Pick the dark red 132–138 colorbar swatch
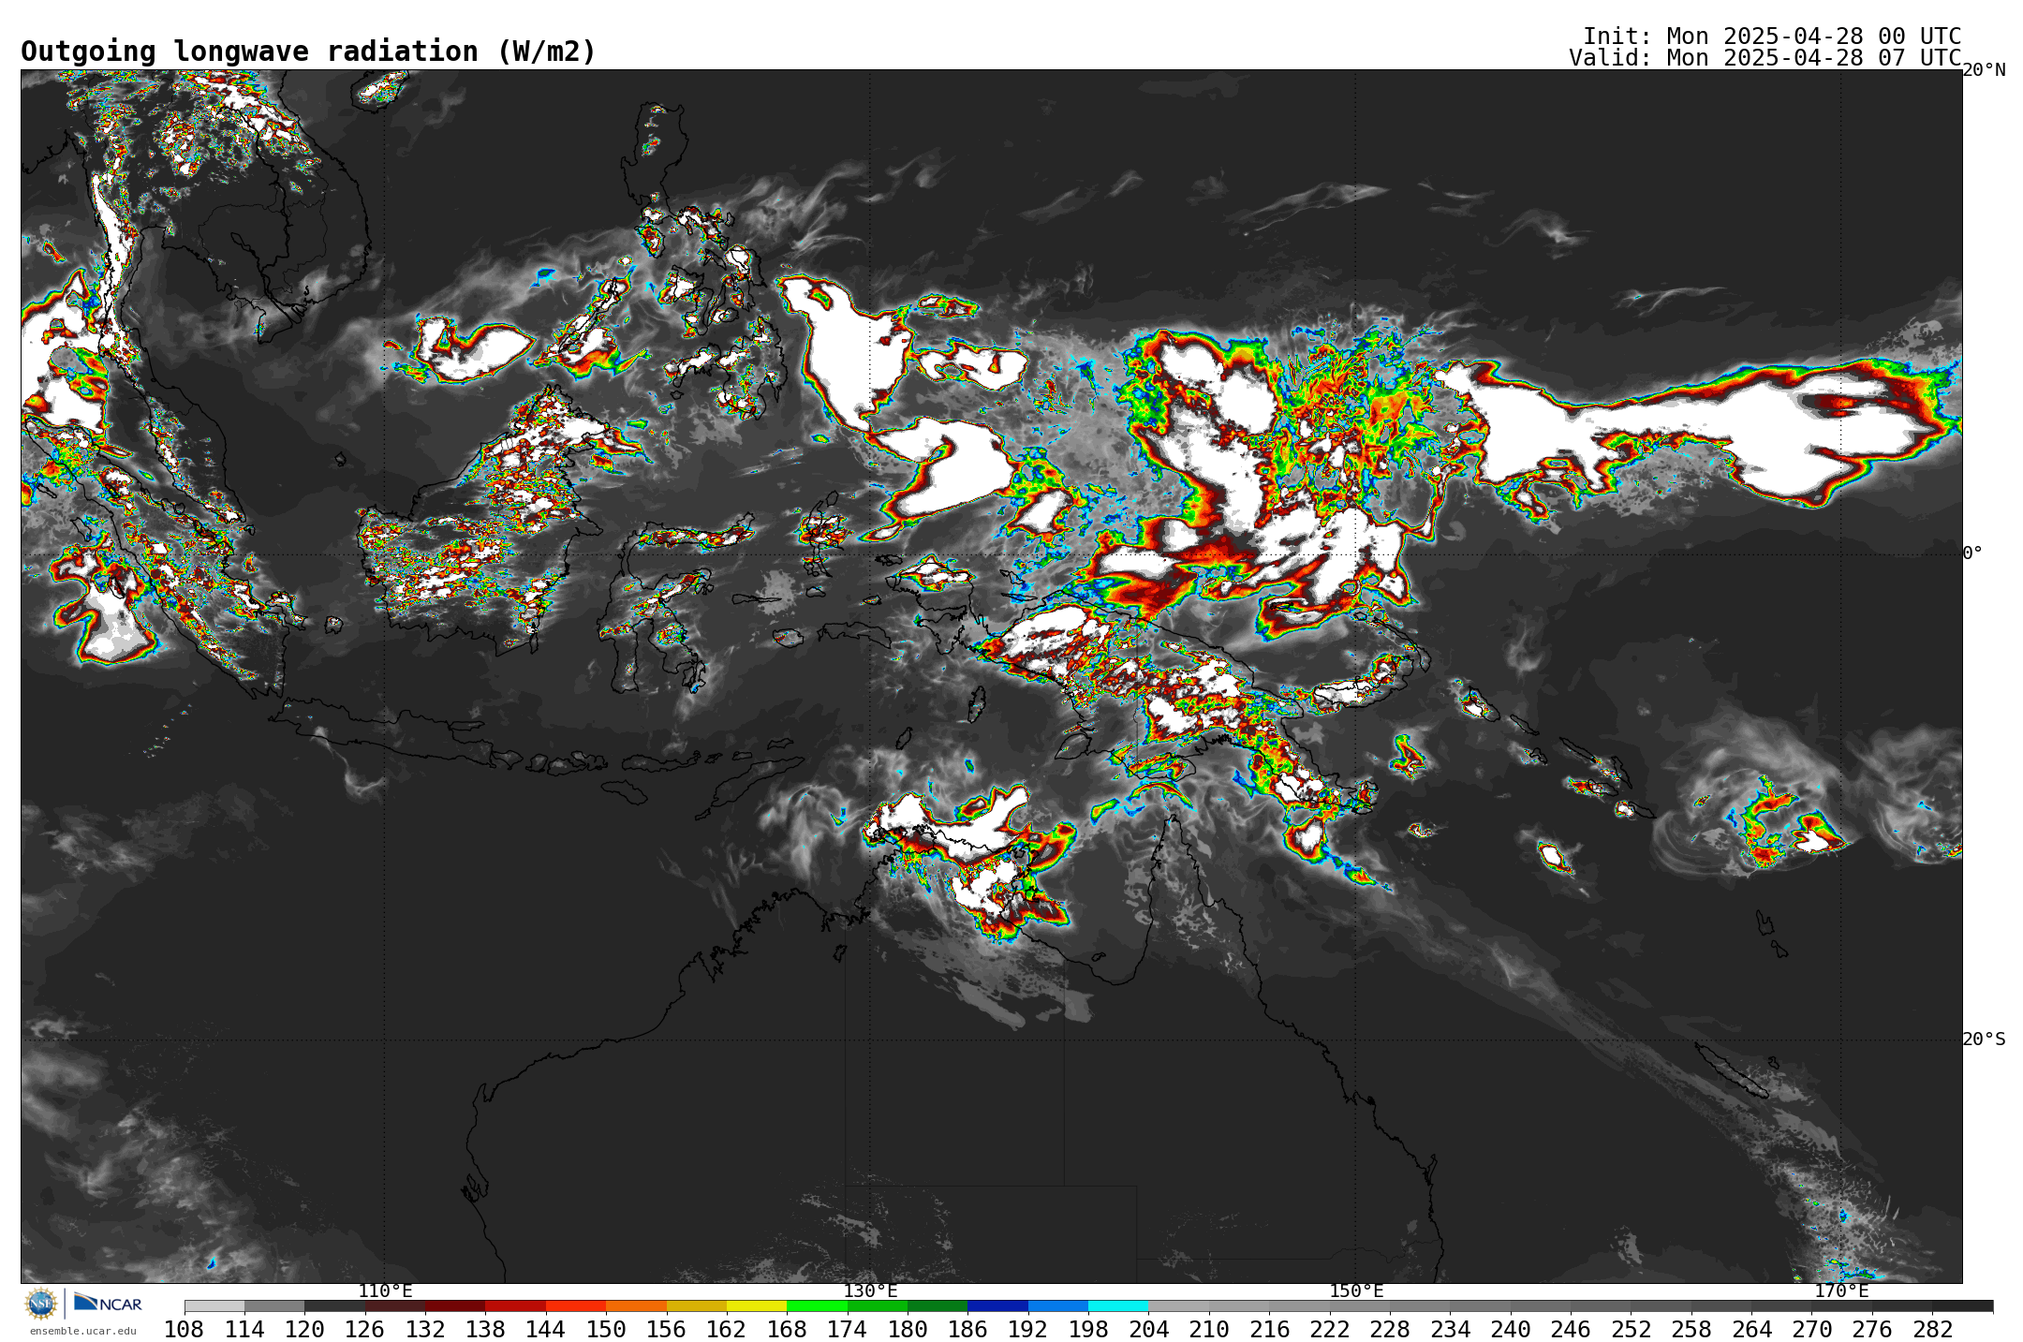2023x1342 pixels. [455, 1306]
